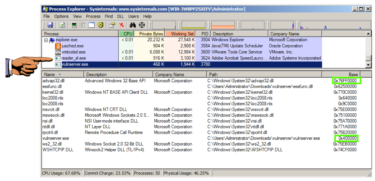Open the DLL menu
375x181 pixels.
point(121,16)
